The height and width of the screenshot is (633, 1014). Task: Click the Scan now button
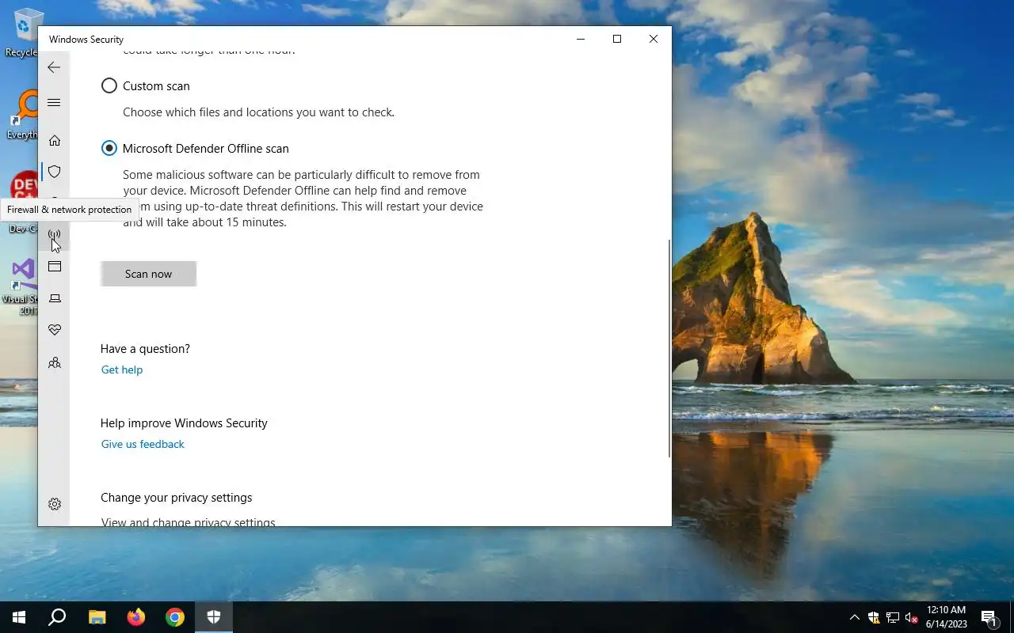coord(148,274)
